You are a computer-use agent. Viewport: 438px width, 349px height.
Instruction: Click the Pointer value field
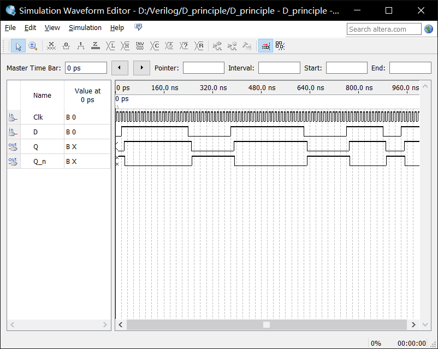point(203,68)
